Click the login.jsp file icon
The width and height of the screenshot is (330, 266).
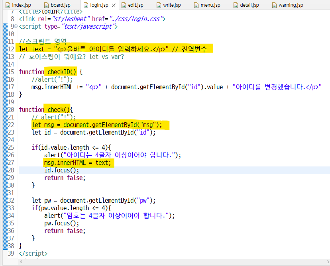click(86, 5)
